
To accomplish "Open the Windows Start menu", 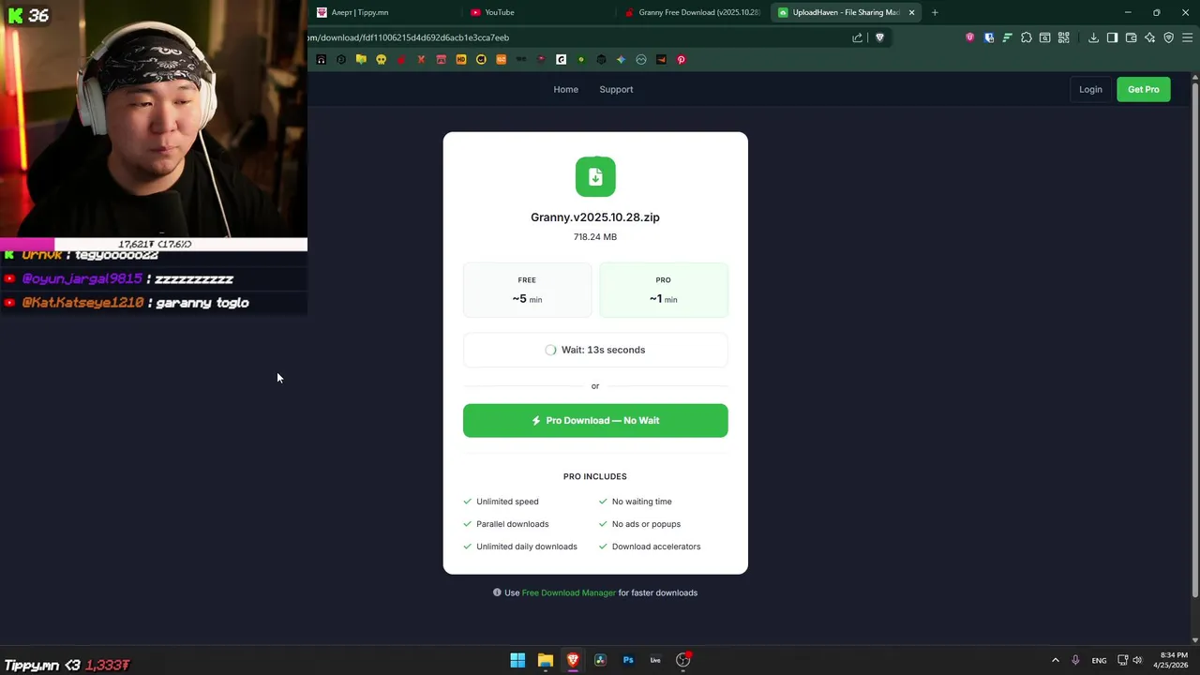I will (x=517, y=660).
